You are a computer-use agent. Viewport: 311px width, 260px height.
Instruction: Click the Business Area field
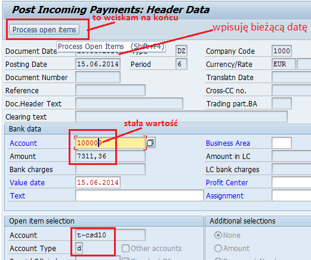282,143
